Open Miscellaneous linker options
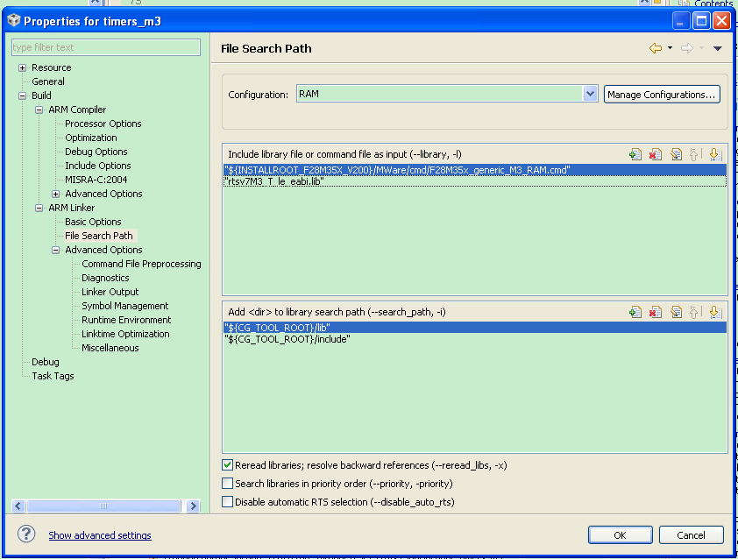Image resolution: width=738 pixels, height=559 pixels. 110,348
